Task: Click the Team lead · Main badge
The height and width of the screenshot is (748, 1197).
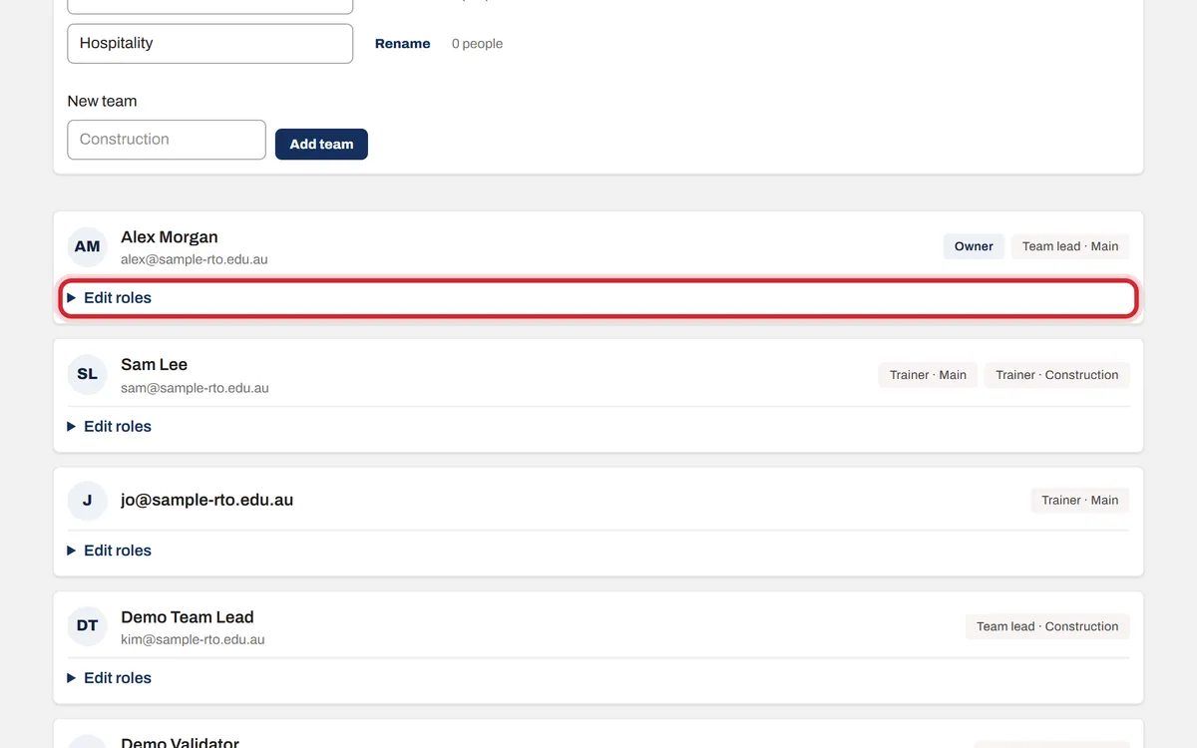Action: point(1070,246)
